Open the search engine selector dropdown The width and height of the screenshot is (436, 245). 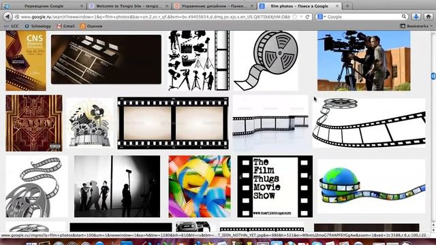coord(322,17)
